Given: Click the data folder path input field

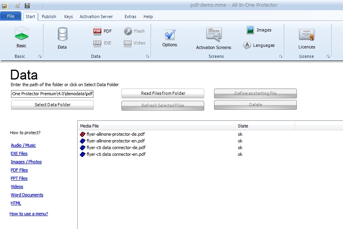Looking at the screenshot, I should [x=52, y=94].
